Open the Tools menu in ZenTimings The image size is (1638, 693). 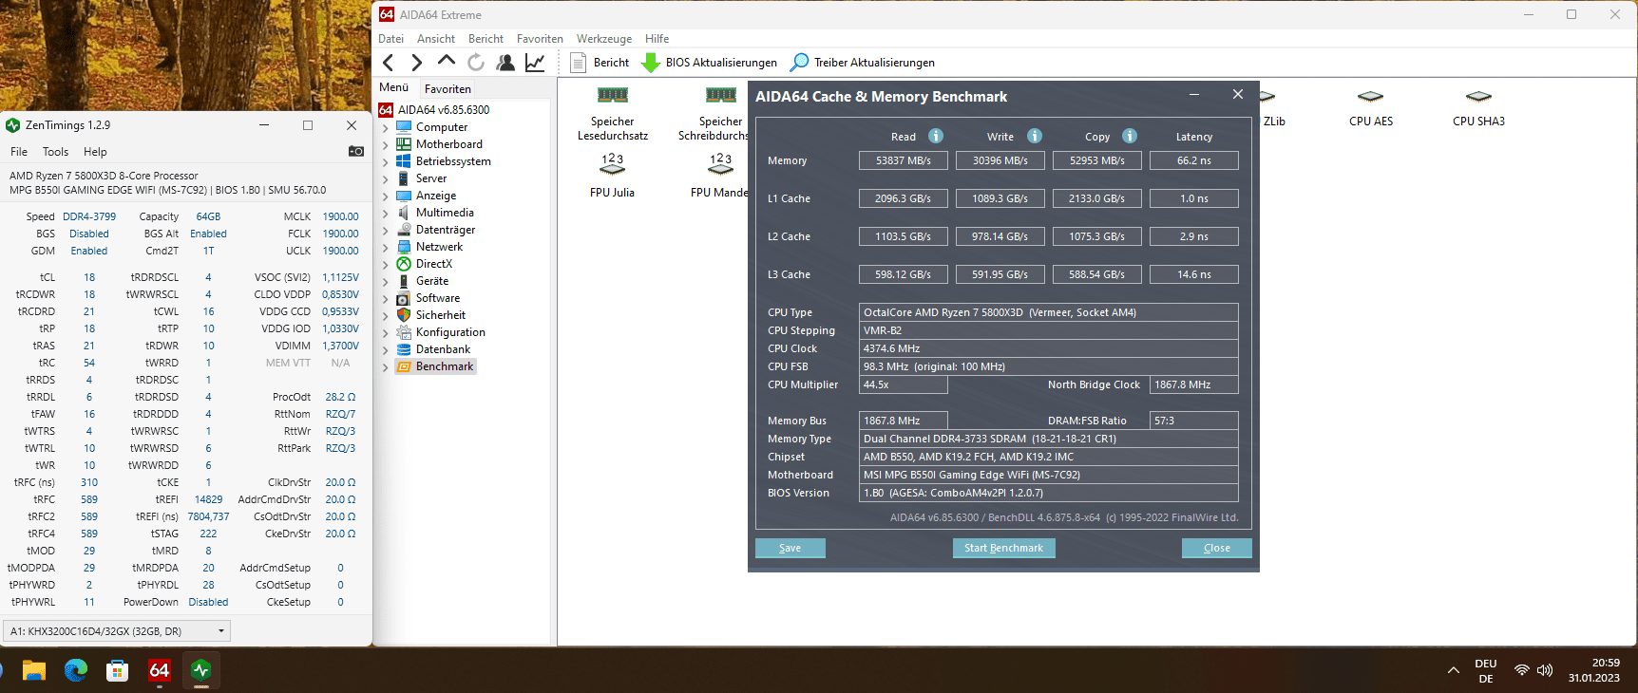(55, 152)
